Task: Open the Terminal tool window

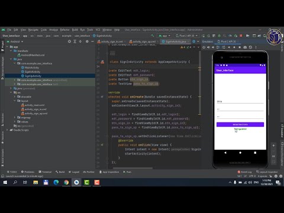Action: pyautogui.click(x=45, y=172)
